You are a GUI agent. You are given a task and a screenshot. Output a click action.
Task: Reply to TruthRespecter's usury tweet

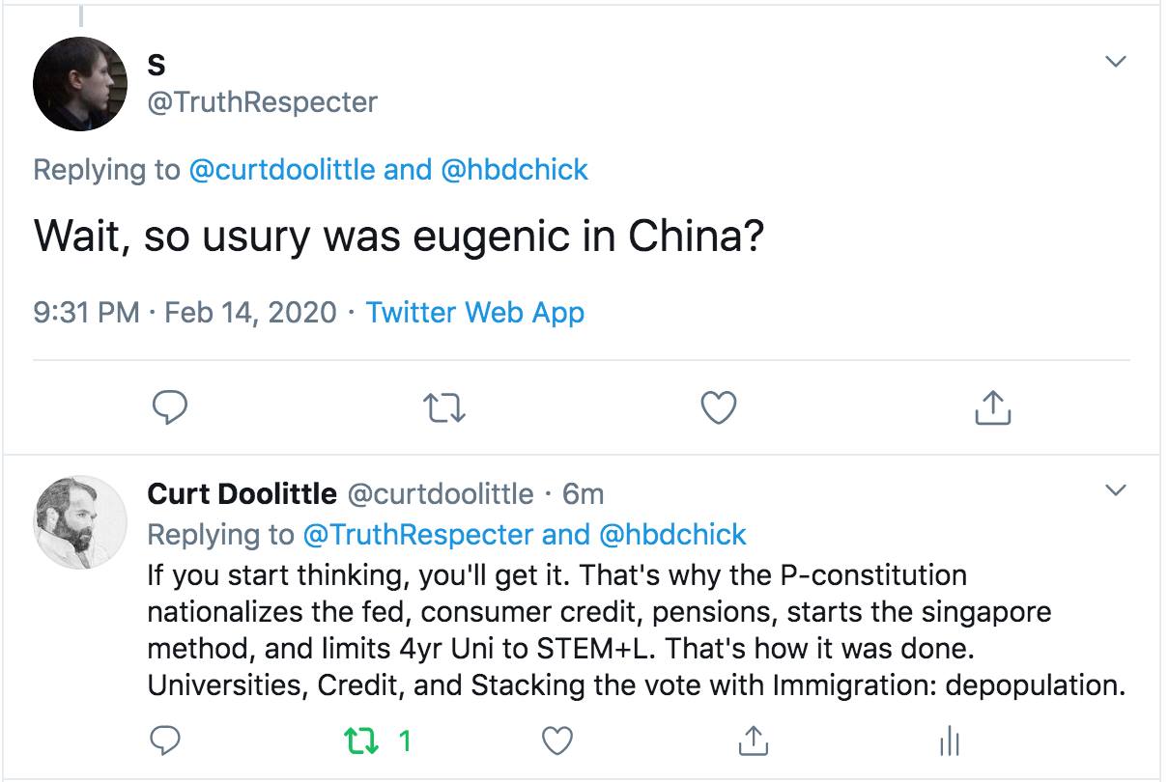tap(169, 408)
